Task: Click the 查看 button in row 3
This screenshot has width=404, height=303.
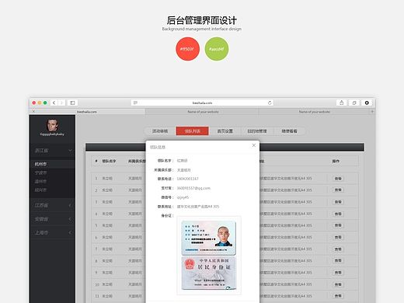Action: tap(338, 202)
